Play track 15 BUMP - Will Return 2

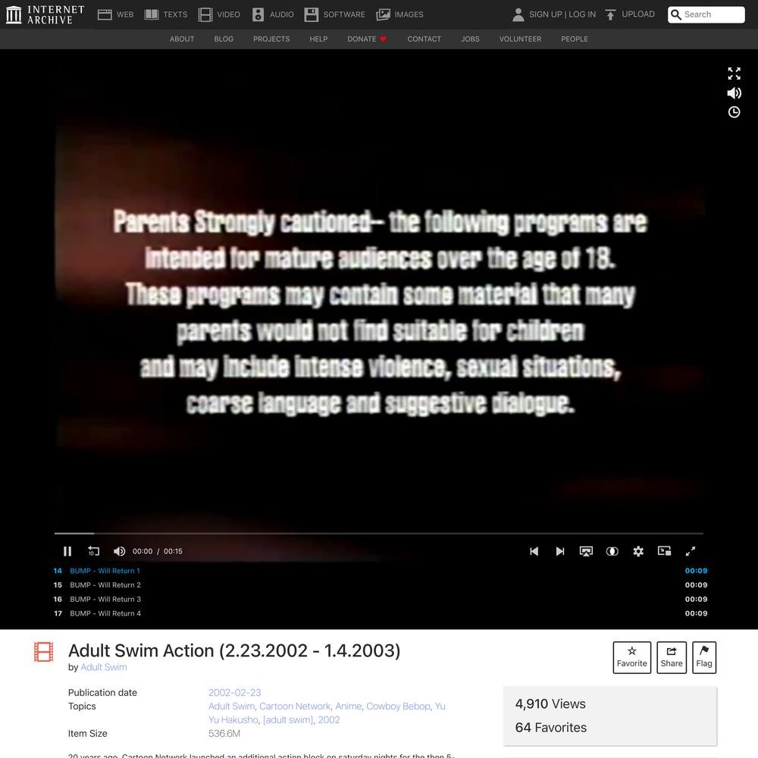[380, 585]
